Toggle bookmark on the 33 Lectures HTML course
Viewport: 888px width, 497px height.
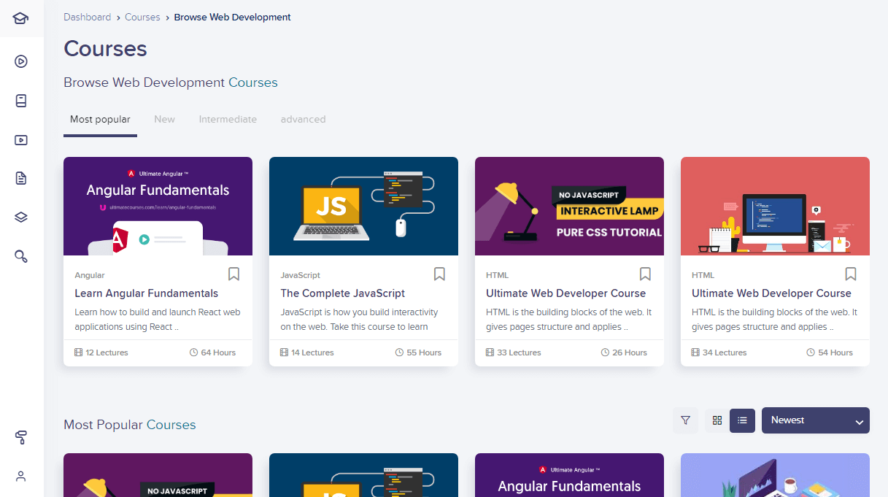[645, 274]
